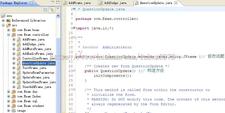Toggle Link with Editor in Package Explorer
This screenshot has width=225, height=113.
coord(52,10)
